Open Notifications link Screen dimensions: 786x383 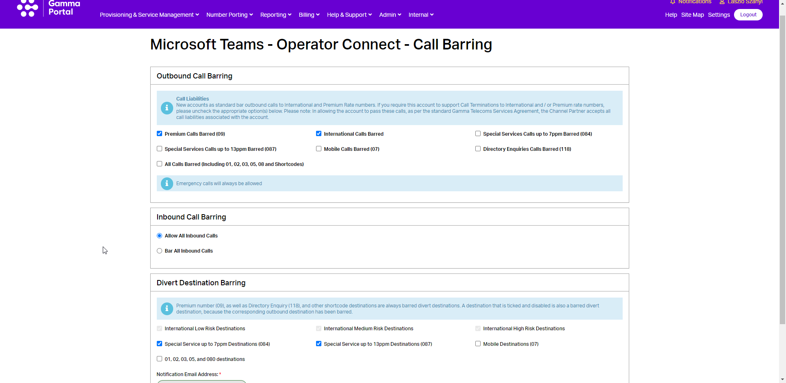click(695, 2)
